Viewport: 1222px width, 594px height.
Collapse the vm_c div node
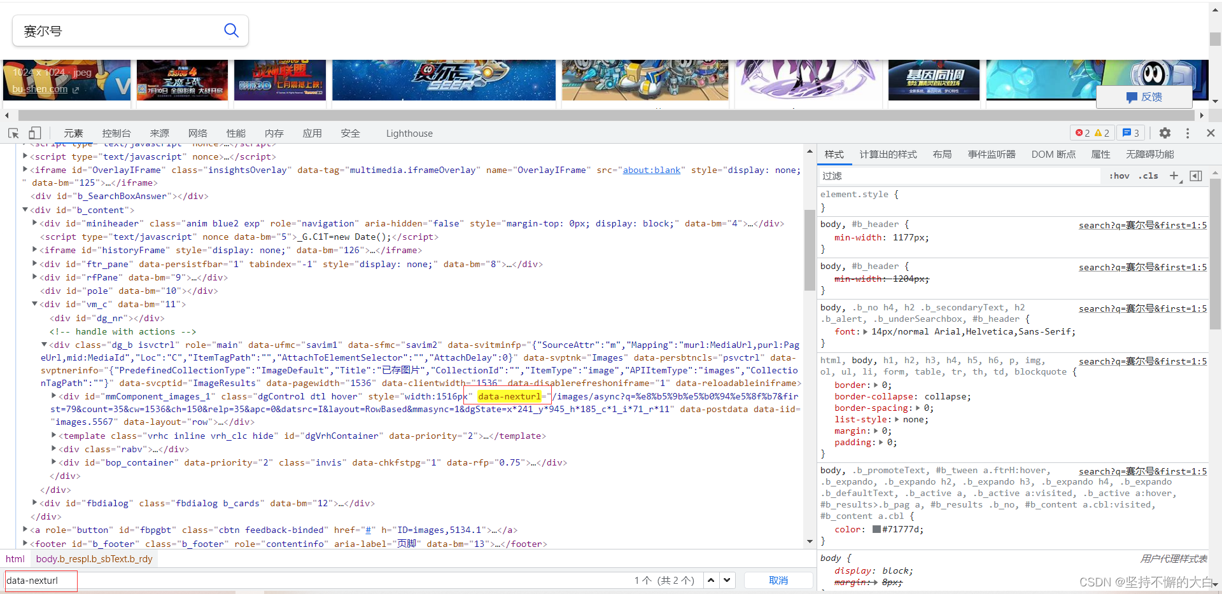point(35,304)
